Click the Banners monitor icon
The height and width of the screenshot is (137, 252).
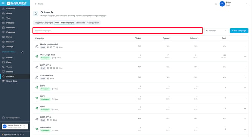click(3, 71)
